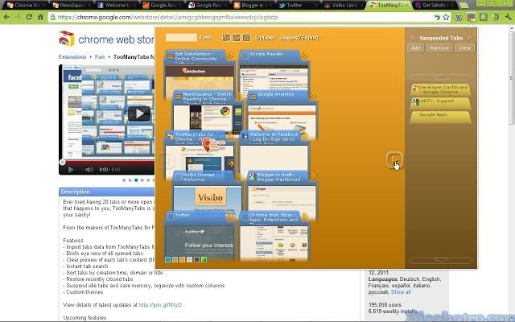Screen dimensions: 515x322
Task: Select the blue theme color swatch
Action: click(167, 259)
